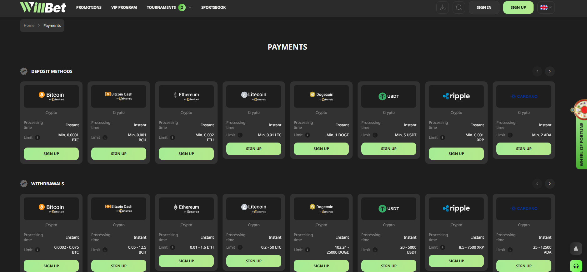The image size is (587, 272).
Task: Sign up via Ethereum deposit card
Action: pos(186,154)
